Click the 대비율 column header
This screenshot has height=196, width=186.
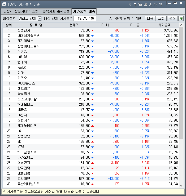[135, 25]
